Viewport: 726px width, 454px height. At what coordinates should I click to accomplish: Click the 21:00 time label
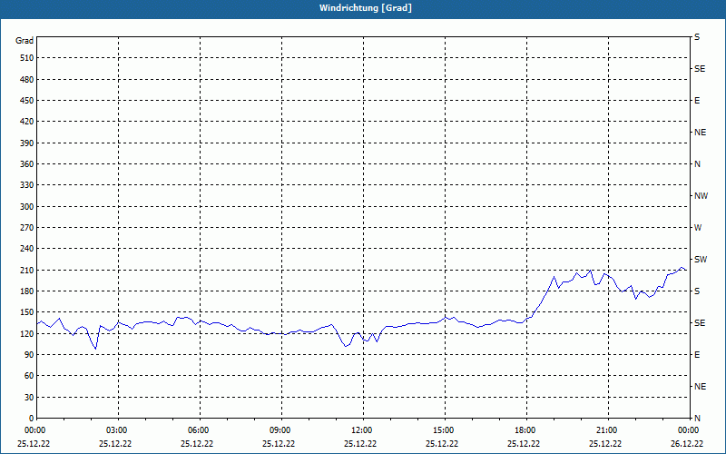(x=608, y=430)
